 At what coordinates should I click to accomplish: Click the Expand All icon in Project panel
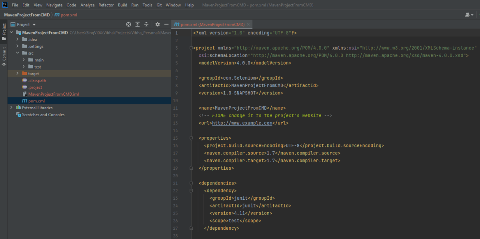pos(138,24)
